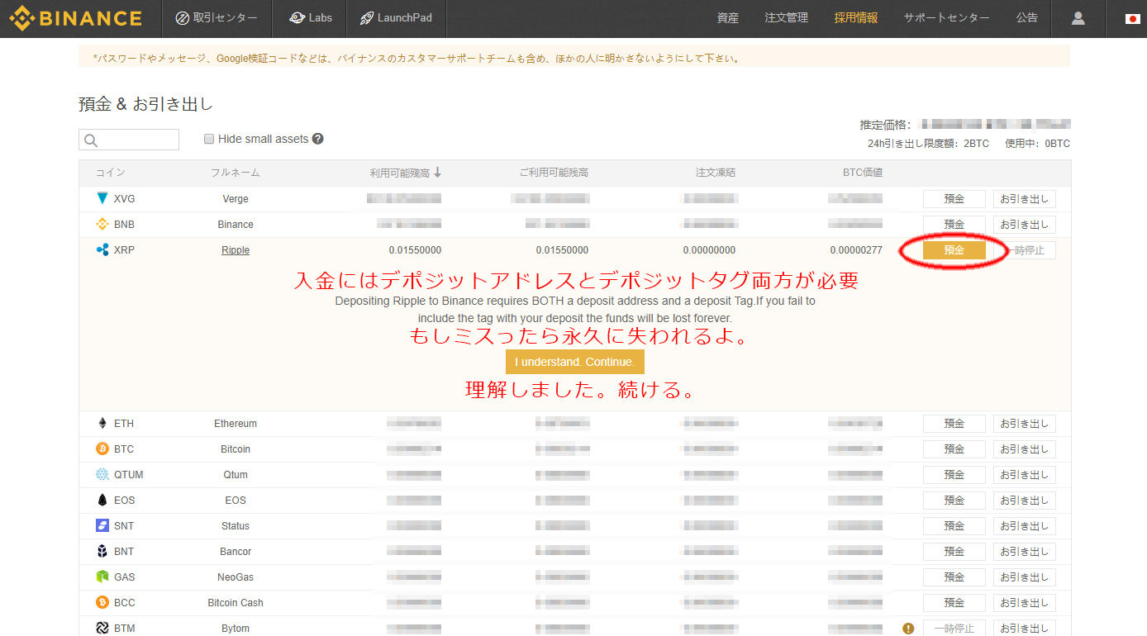
Task: Click 預金 in the EOS row
Action: tap(954, 500)
